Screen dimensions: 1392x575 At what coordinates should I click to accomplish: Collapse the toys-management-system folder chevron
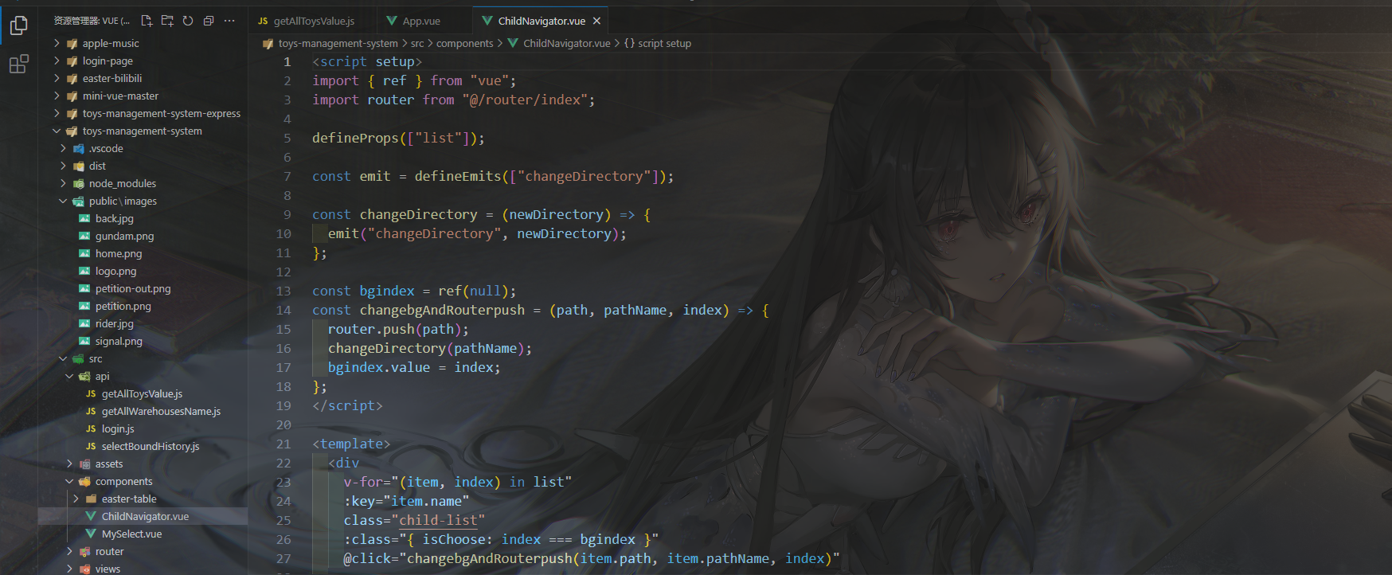coord(57,131)
